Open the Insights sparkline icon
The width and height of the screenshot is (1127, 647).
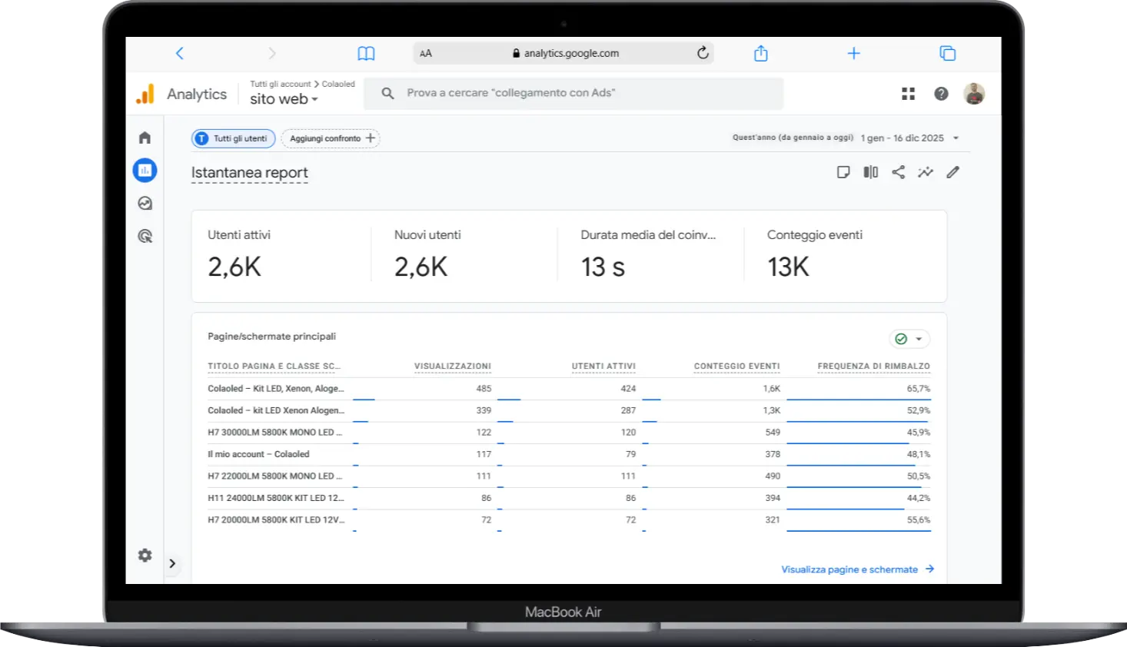click(926, 172)
